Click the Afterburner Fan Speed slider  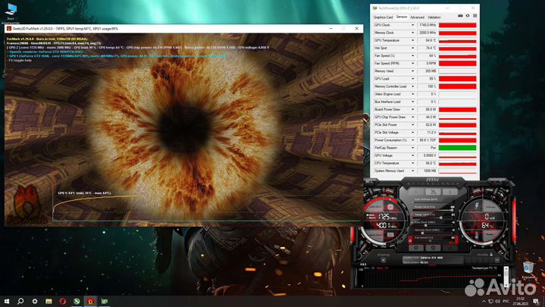432,241
